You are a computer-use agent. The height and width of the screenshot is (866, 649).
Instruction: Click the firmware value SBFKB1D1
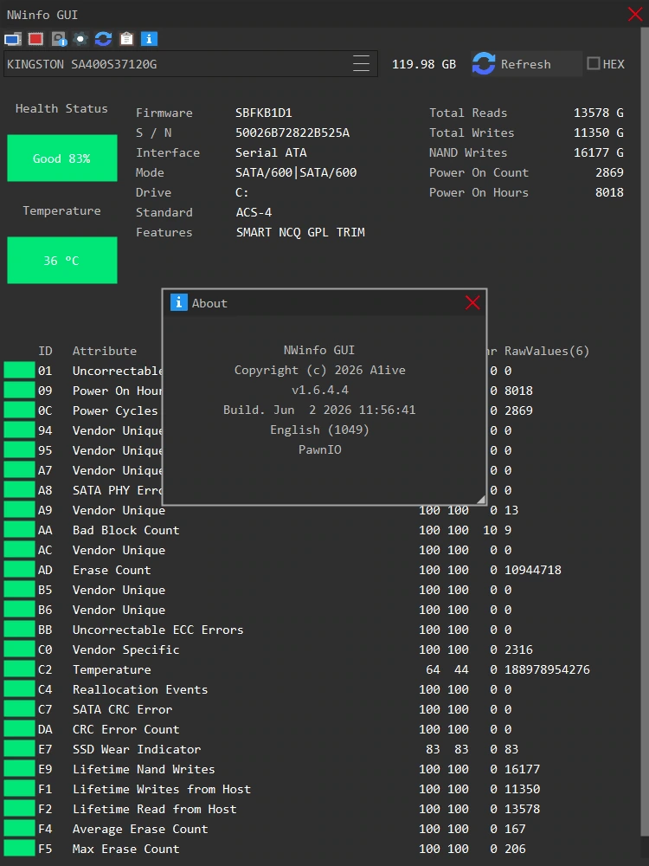[x=264, y=113]
